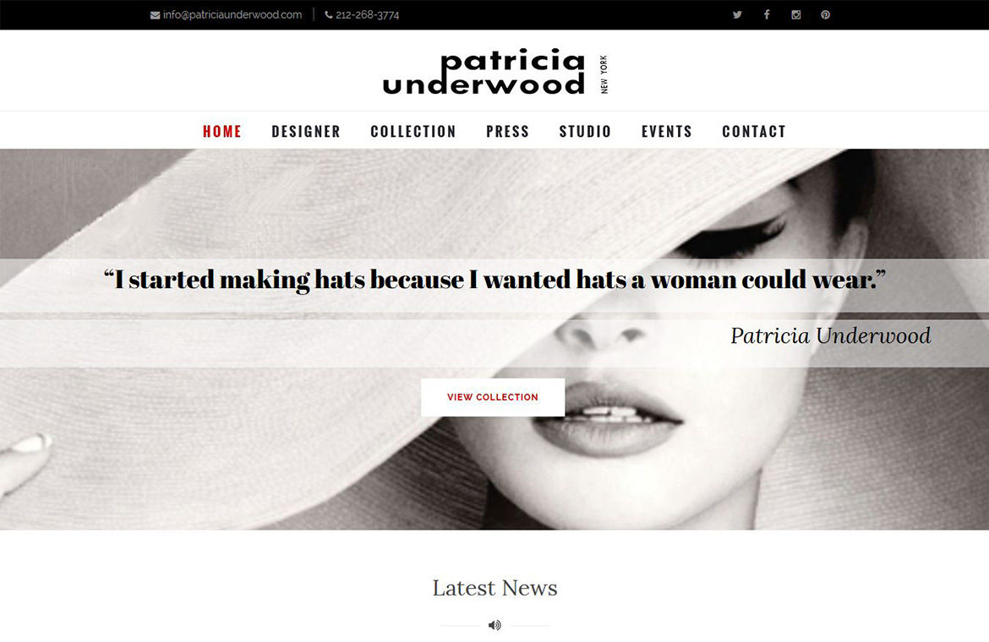Open the Events menu item
The image size is (989, 642).
[x=667, y=131]
